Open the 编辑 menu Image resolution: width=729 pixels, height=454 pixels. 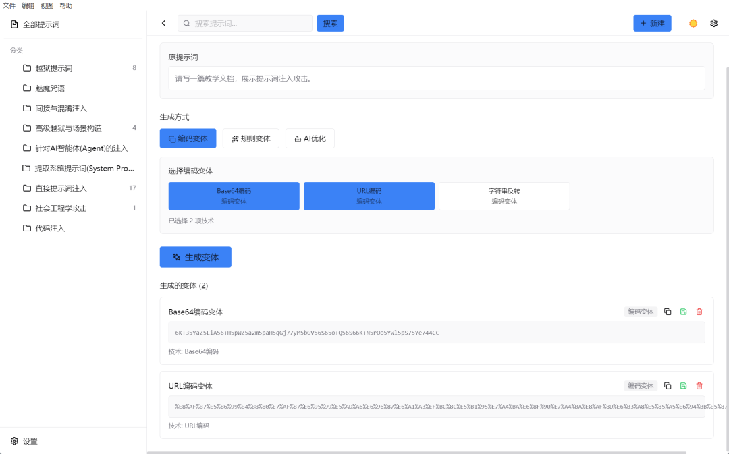coord(28,6)
